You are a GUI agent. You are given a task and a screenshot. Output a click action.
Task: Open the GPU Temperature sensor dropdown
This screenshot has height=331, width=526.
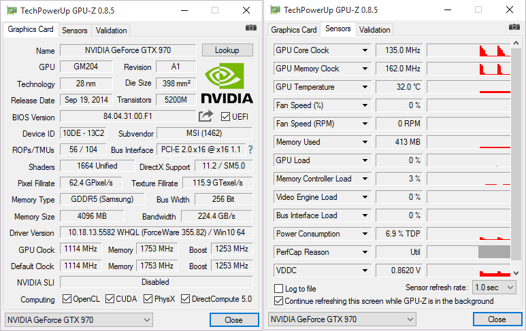pos(365,87)
